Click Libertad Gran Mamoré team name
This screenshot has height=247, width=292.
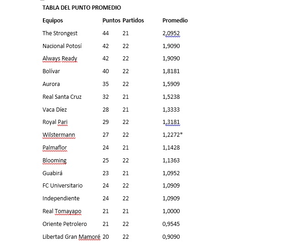(71, 237)
